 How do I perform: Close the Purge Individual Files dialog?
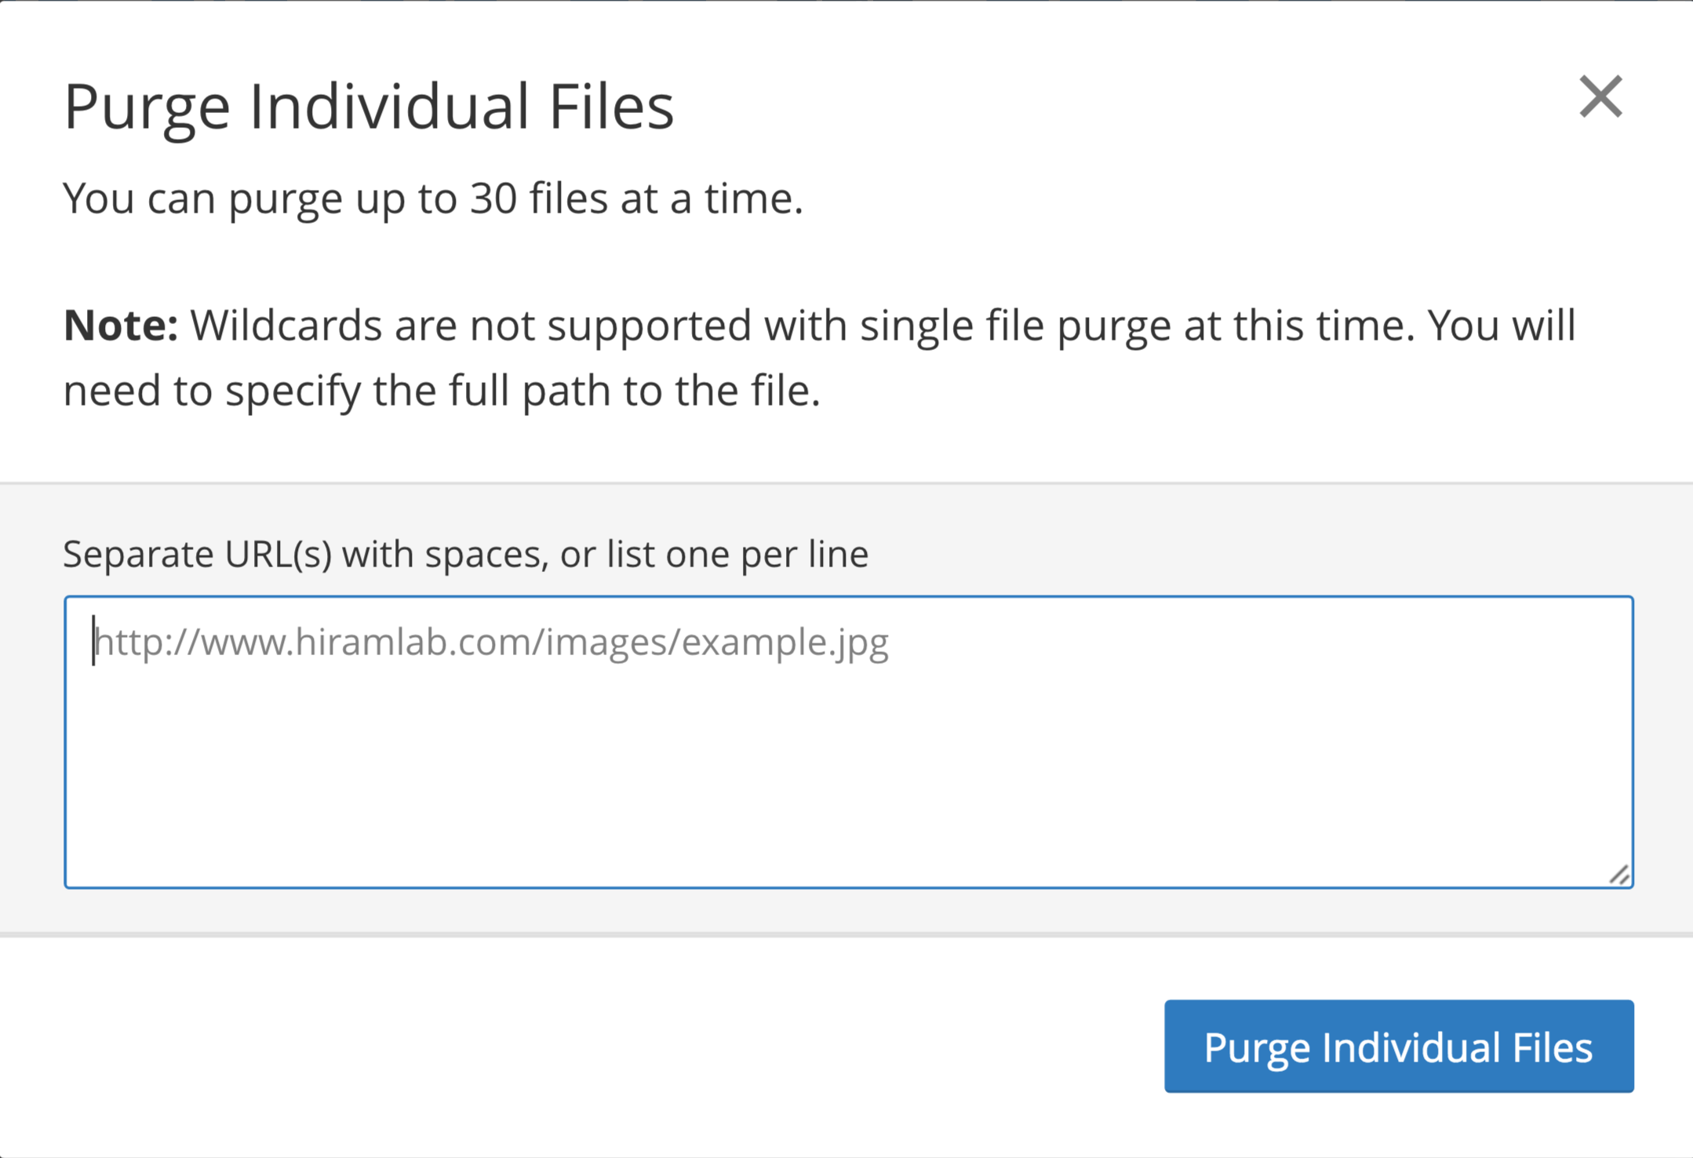(1600, 96)
